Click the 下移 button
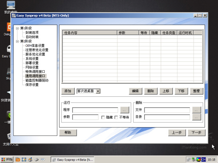The height and width of the screenshot is (163, 218). click(181, 91)
